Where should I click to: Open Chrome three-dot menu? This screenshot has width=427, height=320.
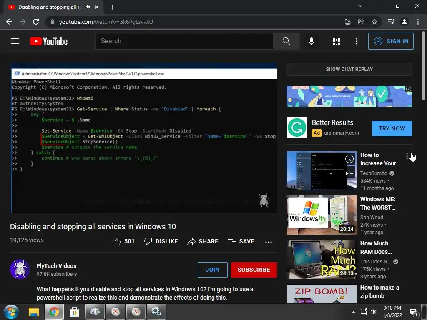click(x=418, y=22)
